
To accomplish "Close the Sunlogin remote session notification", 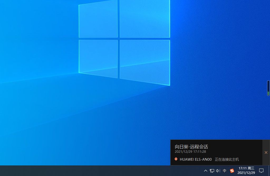I will coord(266,152).
